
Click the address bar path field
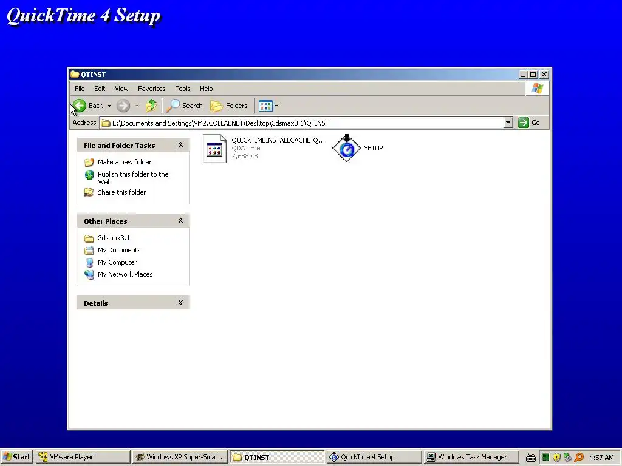(301, 123)
